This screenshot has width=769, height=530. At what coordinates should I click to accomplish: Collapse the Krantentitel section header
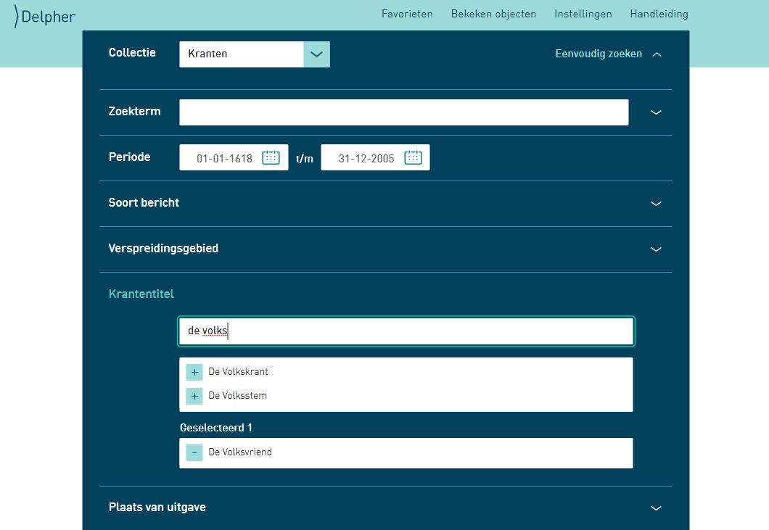click(x=141, y=294)
